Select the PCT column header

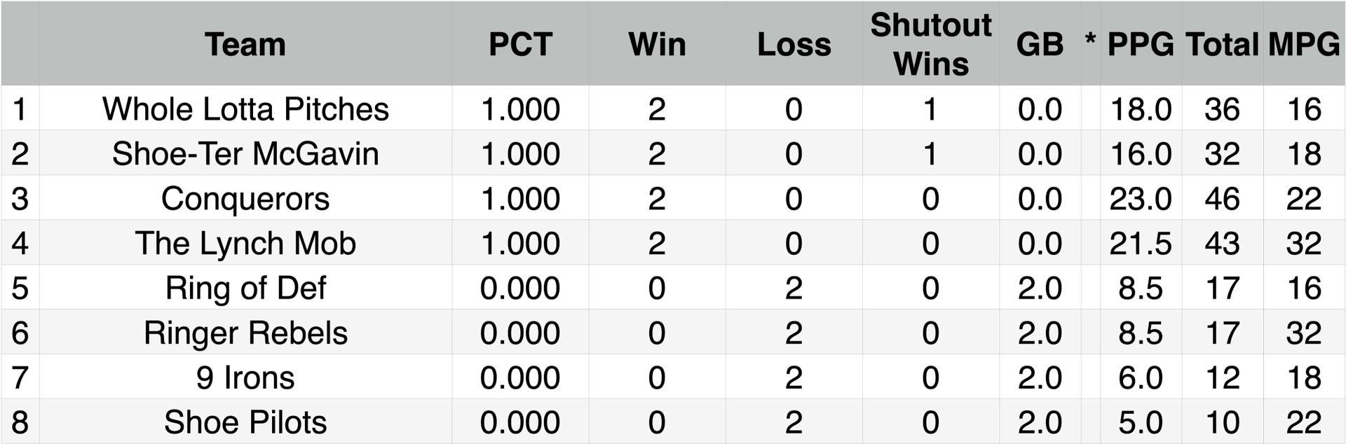[520, 44]
